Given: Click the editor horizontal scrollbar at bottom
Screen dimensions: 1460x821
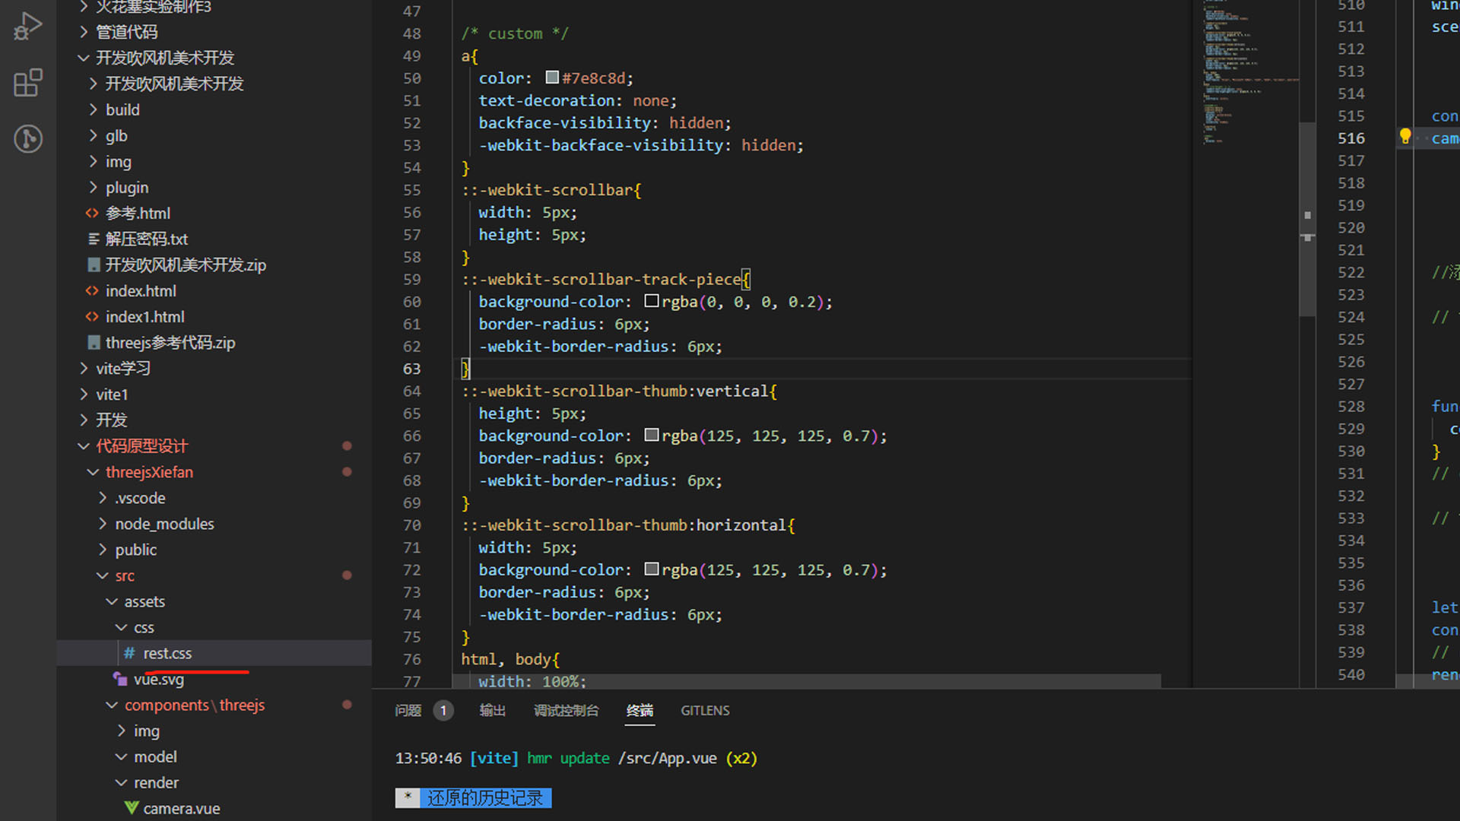Looking at the screenshot, I should coord(807,681).
